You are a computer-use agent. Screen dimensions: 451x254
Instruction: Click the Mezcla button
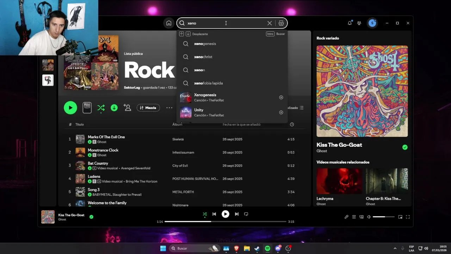pos(148,108)
